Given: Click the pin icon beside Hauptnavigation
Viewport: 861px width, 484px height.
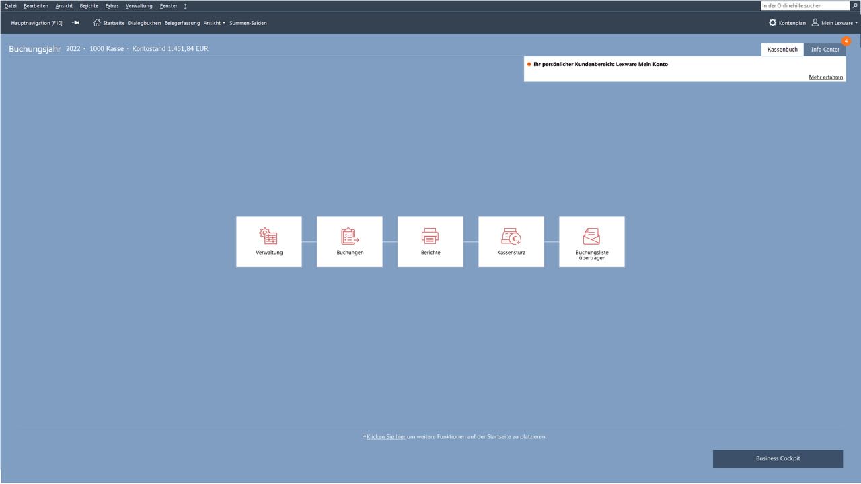Looking at the screenshot, I should 76,23.
